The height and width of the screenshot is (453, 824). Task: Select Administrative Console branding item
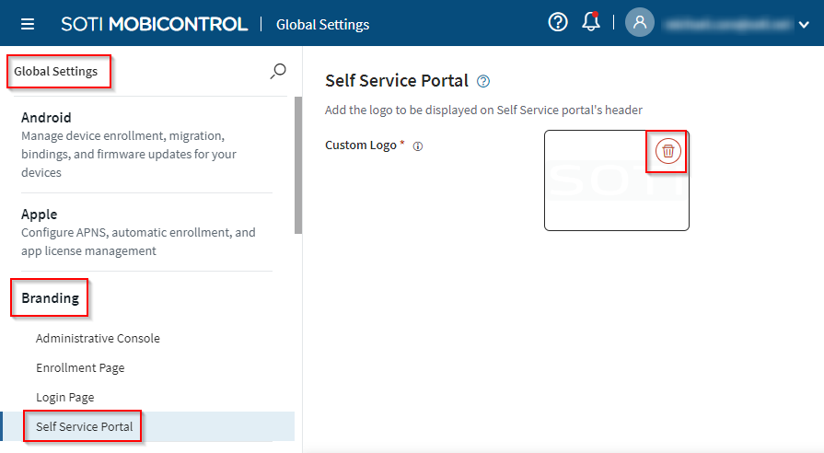tap(98, 339)
